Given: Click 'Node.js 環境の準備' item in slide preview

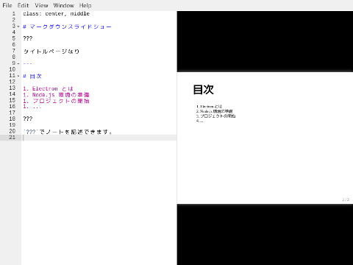Looking at the screenshot, I should [x=216, y=111].
